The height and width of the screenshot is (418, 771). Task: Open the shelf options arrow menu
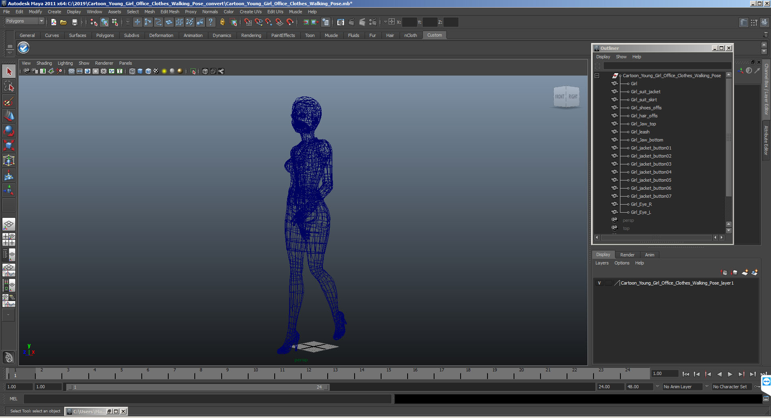pos(10,53)
